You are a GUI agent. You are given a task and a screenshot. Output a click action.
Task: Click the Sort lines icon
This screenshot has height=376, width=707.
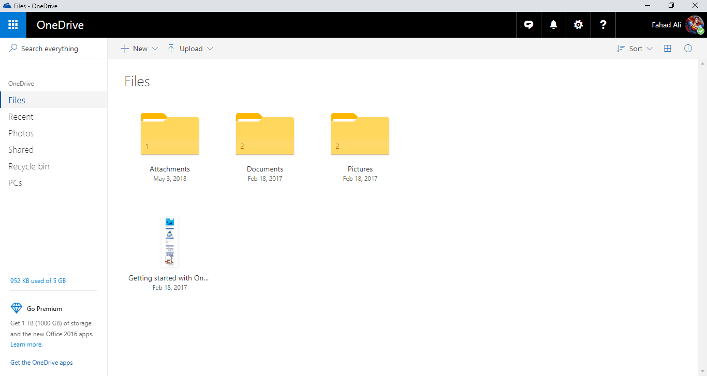[x=621, y=49]
